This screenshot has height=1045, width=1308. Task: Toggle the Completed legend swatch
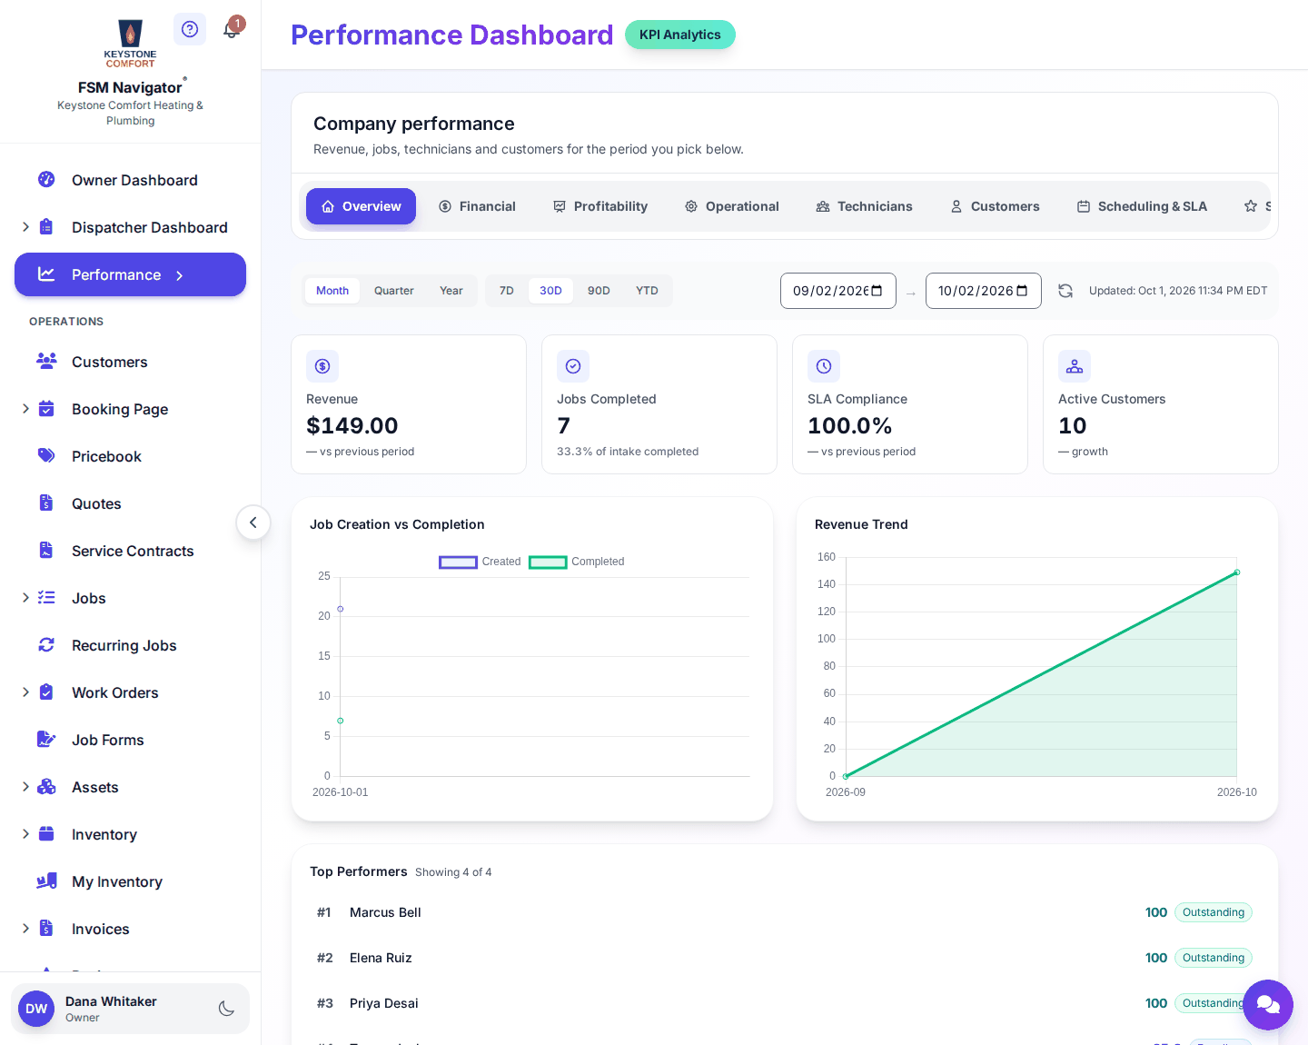(548, 562)
